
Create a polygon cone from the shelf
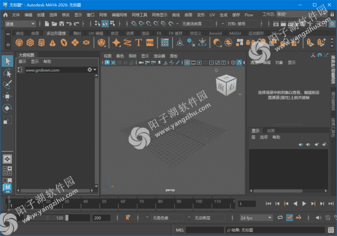[x=53, y=43]
